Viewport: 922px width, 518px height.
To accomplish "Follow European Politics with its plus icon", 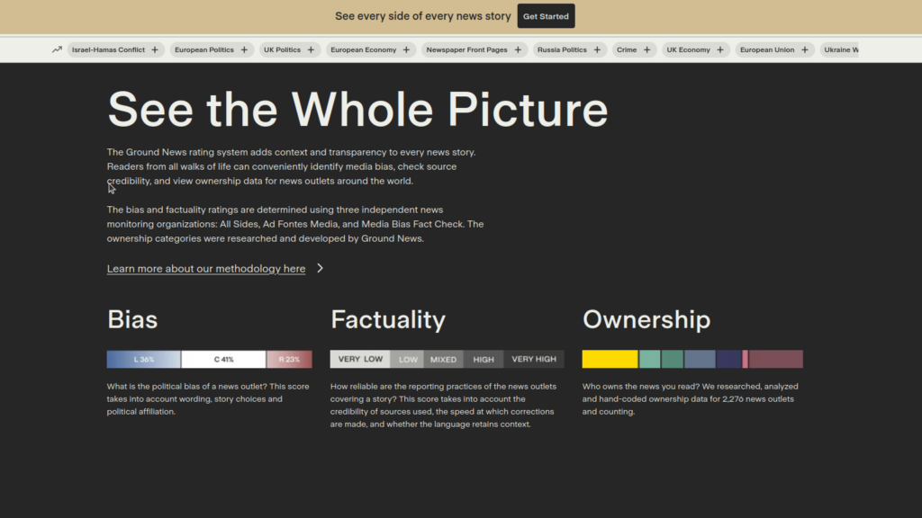I will [x=244, y=50].
